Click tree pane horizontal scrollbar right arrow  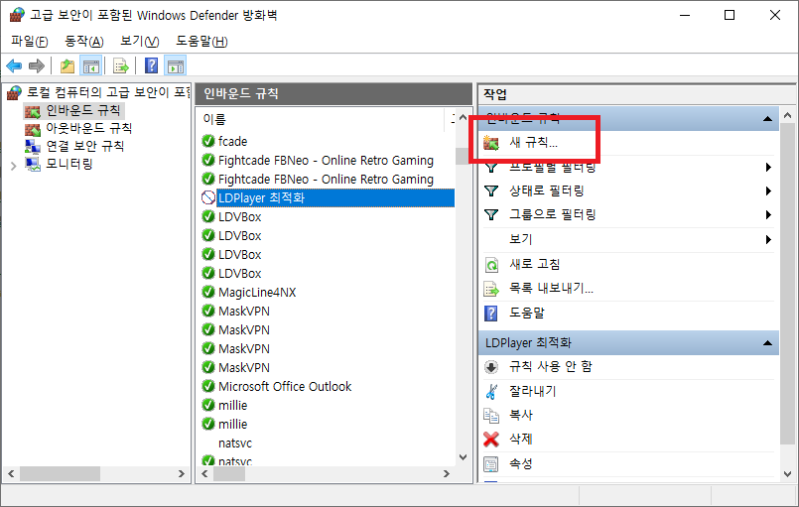182,474
